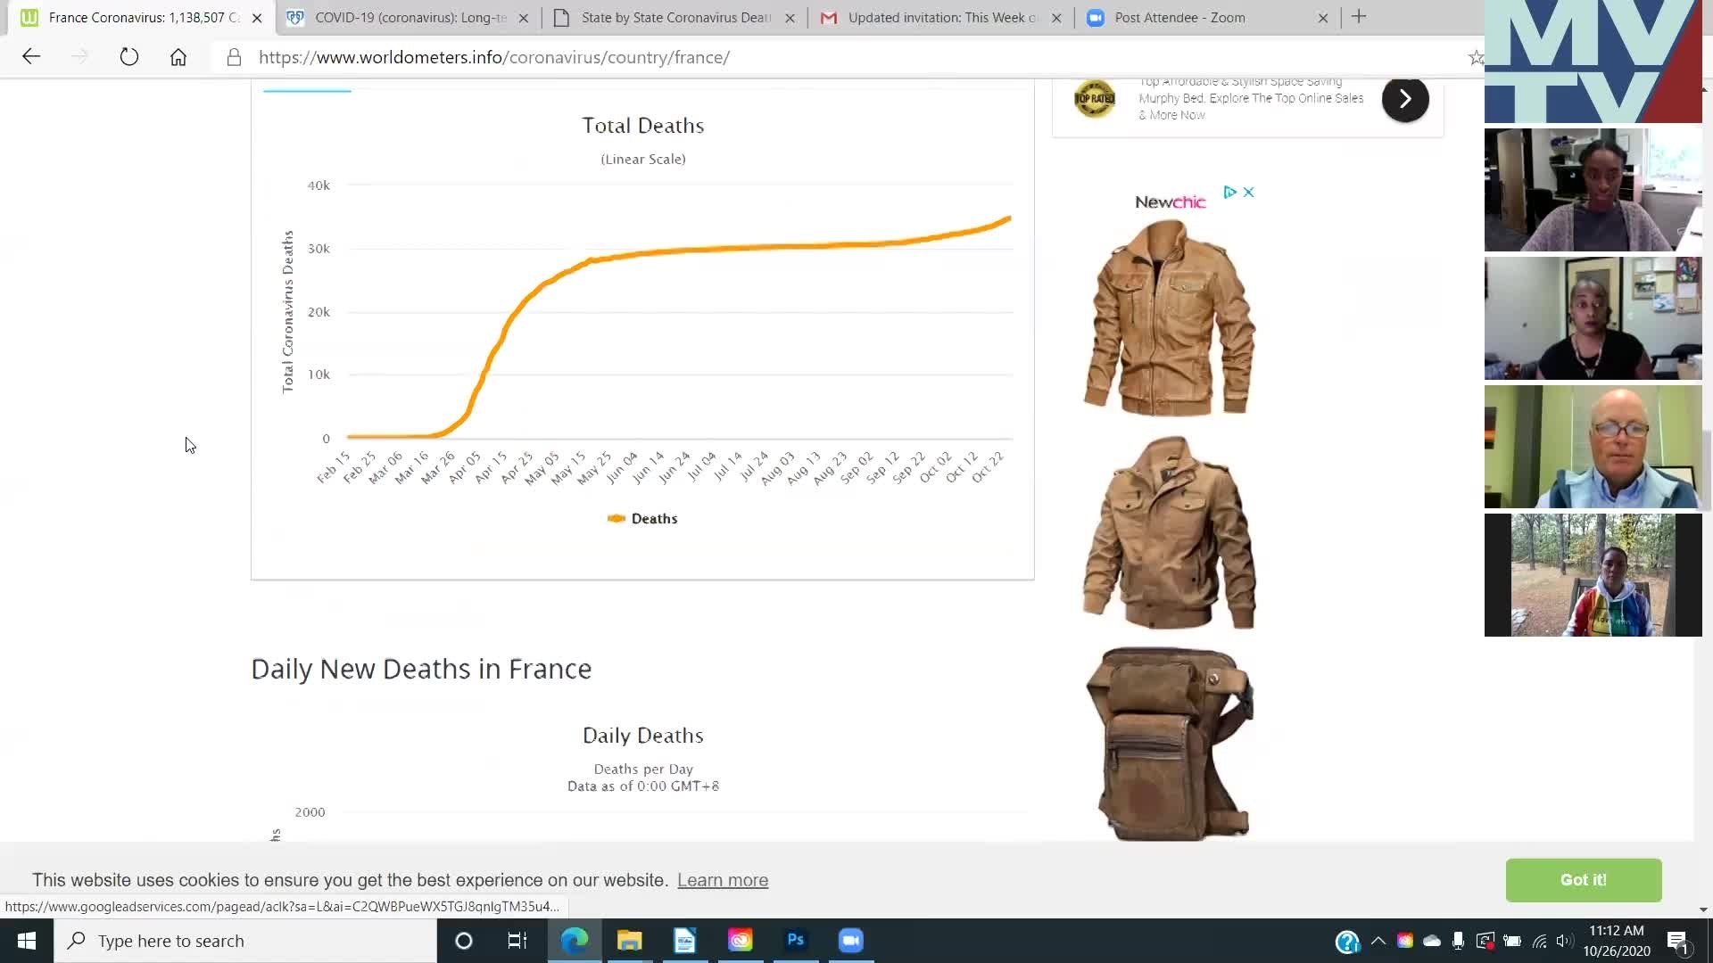Open Wi-Fi network settings in tray
The height and width of the screenshot is (963, 1713).
[x=1539, y=941]
